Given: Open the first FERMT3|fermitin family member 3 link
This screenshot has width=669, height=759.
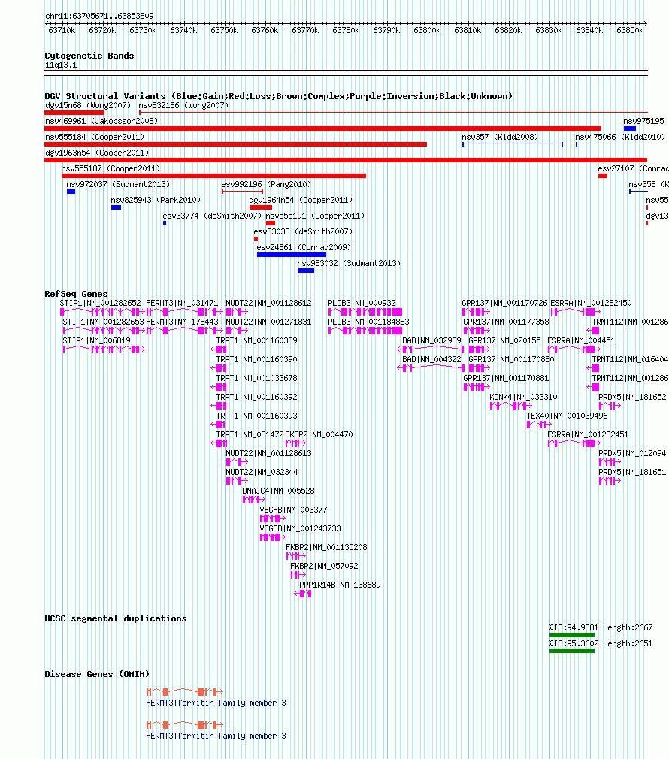Looking at the screenshot, I should 216,703.
